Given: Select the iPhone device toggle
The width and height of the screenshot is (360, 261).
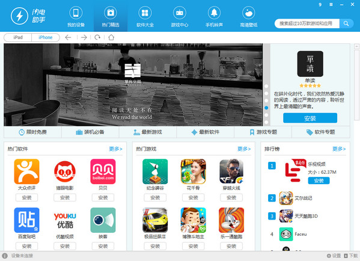Looking at the screenshot, I should (x=46, y=37).
